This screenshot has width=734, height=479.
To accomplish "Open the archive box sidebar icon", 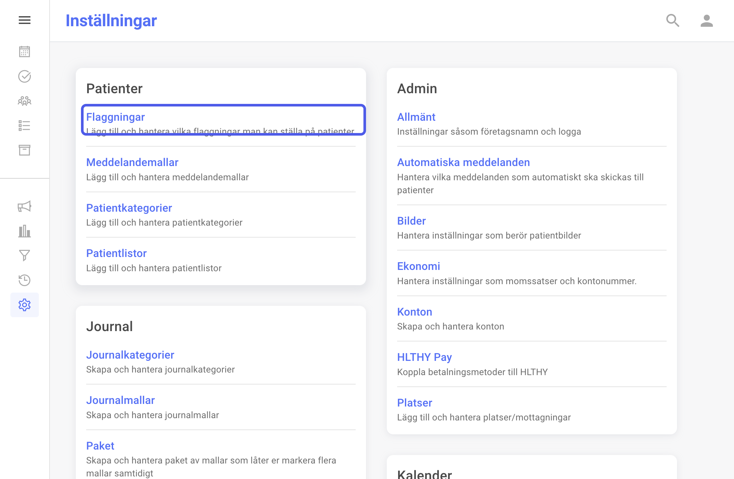I will pyautogui.click(x=25, y=150).
